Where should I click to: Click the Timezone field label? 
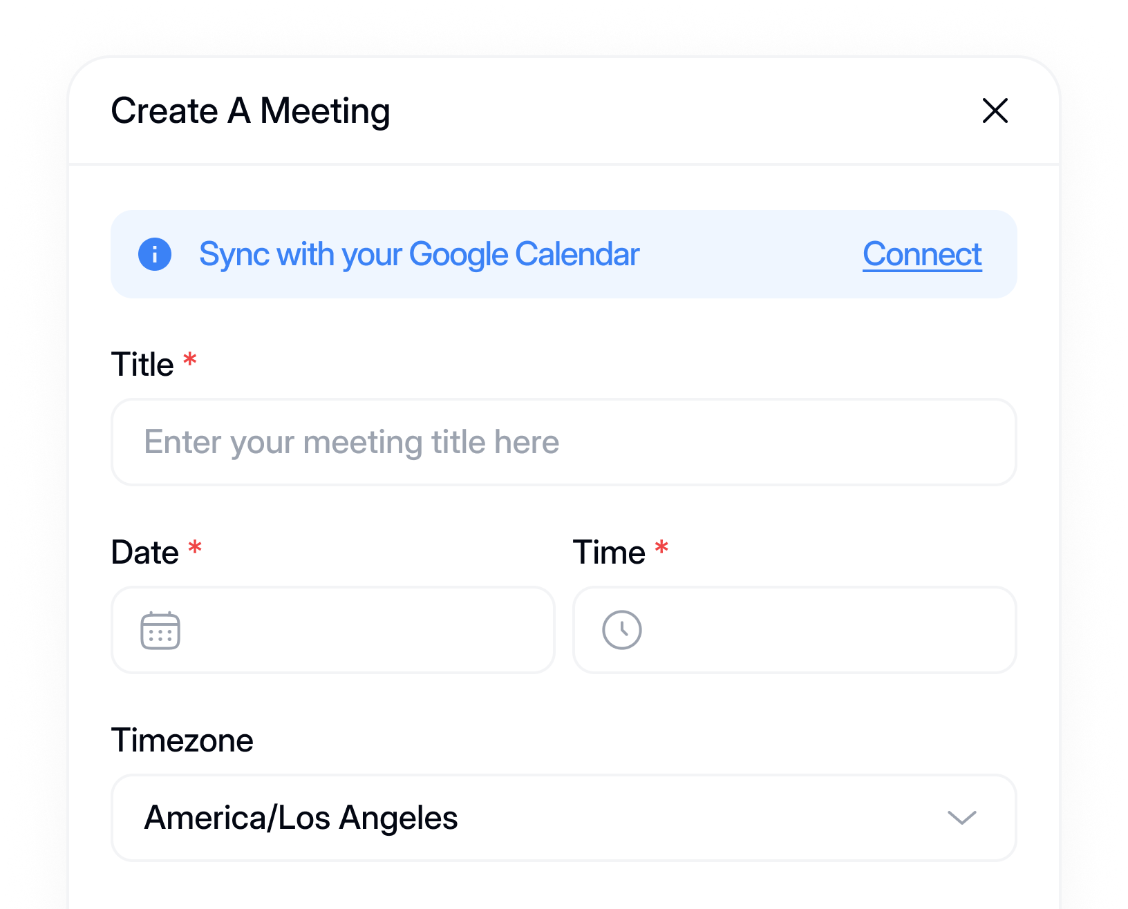coord(182,740)
